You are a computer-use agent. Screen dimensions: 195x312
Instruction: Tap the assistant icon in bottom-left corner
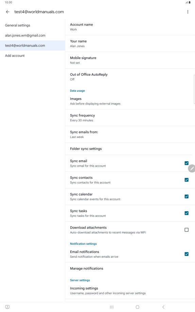(7, 307)
